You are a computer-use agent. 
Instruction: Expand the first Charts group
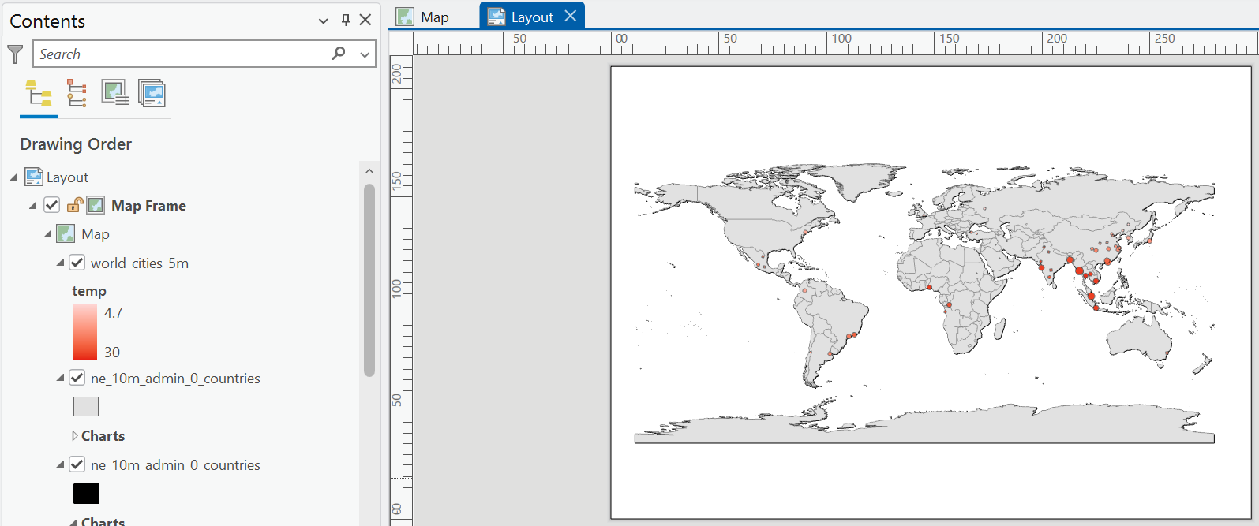point(75,436)
